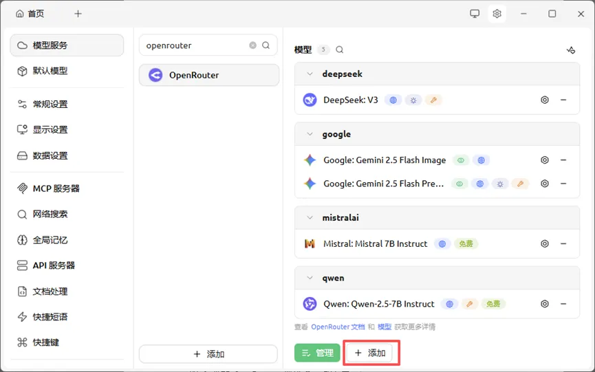Click the DeepSeek whale logo

click(x=310, y=100)
